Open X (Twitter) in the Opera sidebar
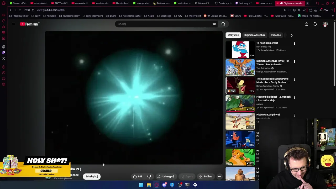 4,58
